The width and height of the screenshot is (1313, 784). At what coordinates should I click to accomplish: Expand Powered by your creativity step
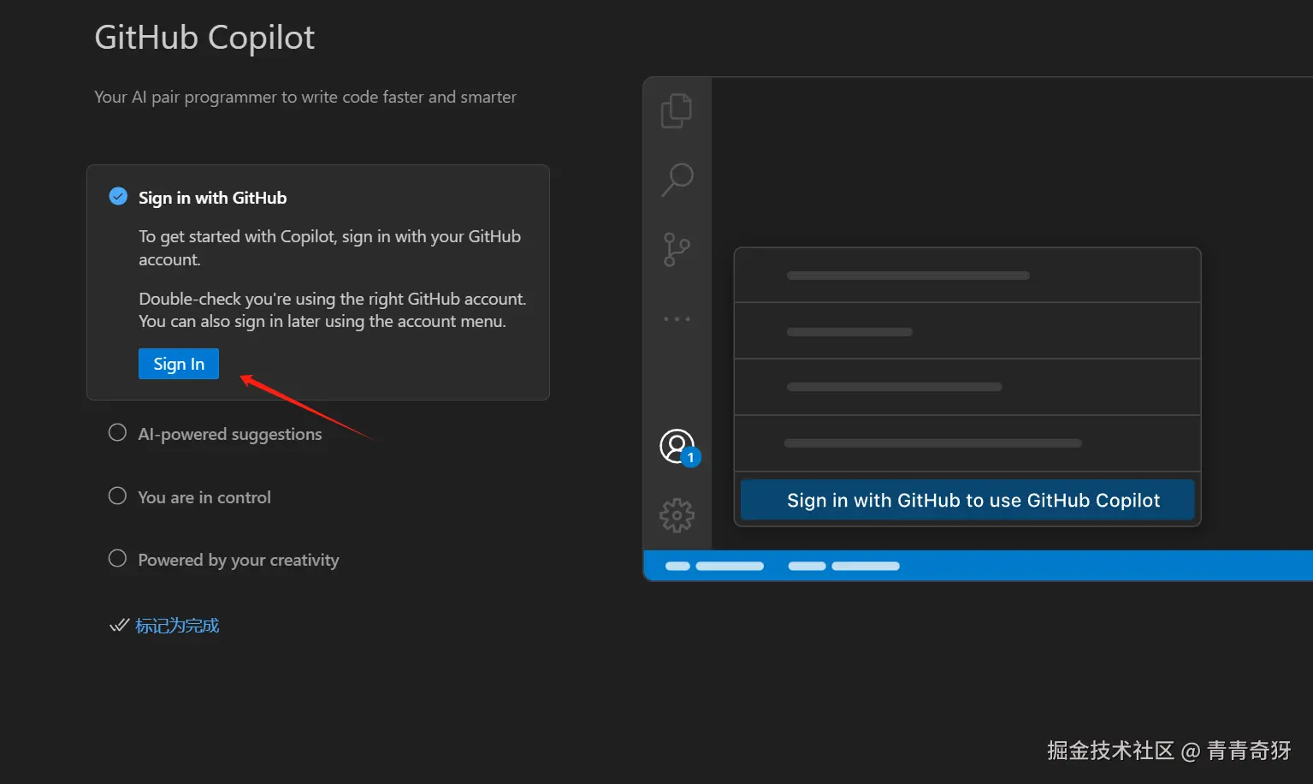[x=239, y=560]
